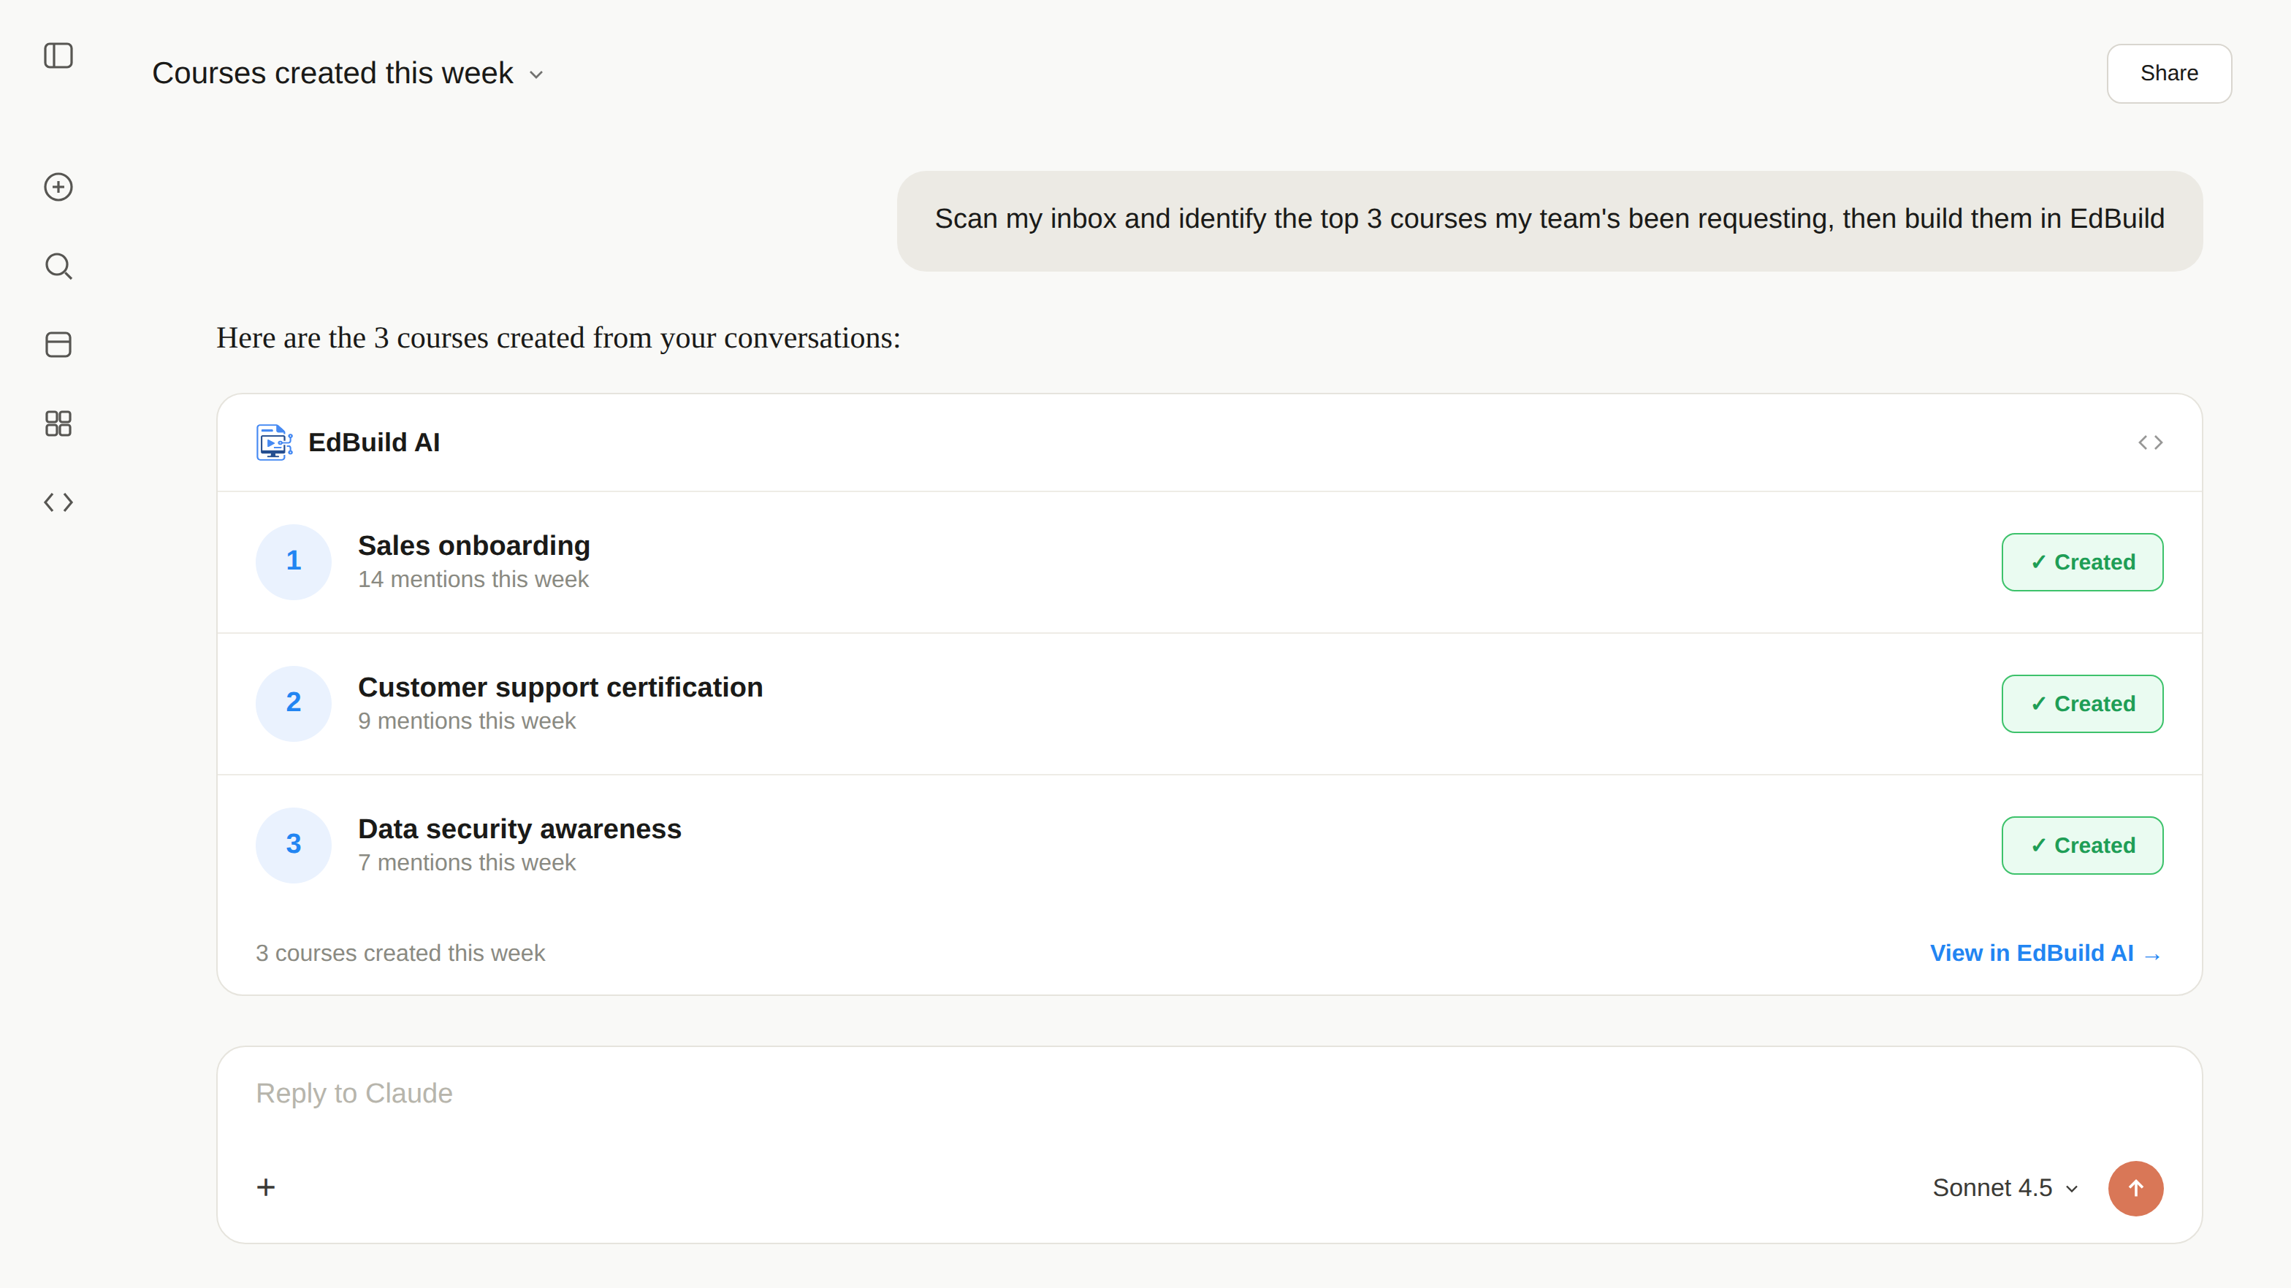Click Created badge for Sales onboarding
The image size is (2291, 1288).
2082,561
